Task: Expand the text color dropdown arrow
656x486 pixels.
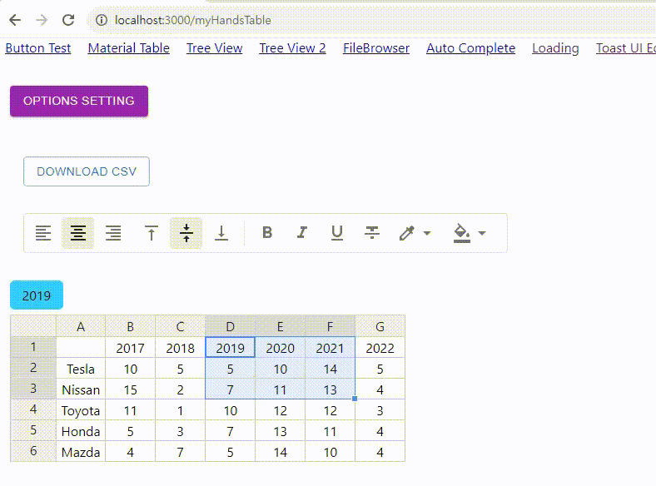Action: (x=427, y=233)
